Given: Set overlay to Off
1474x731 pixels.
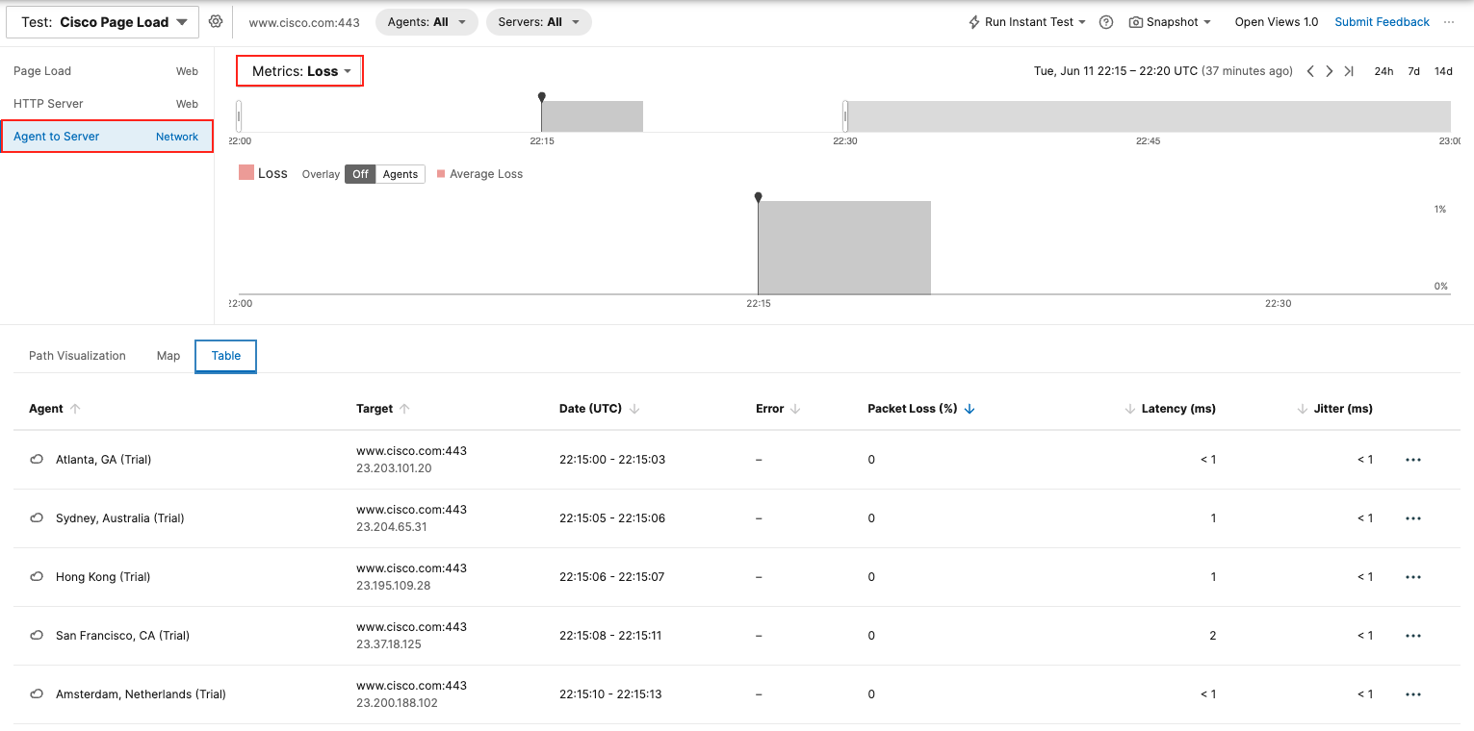Looking at the screenshot, I should (x=360, y=174).
